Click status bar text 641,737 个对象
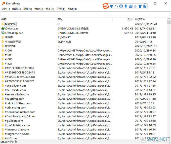 [x=9, y=142]
